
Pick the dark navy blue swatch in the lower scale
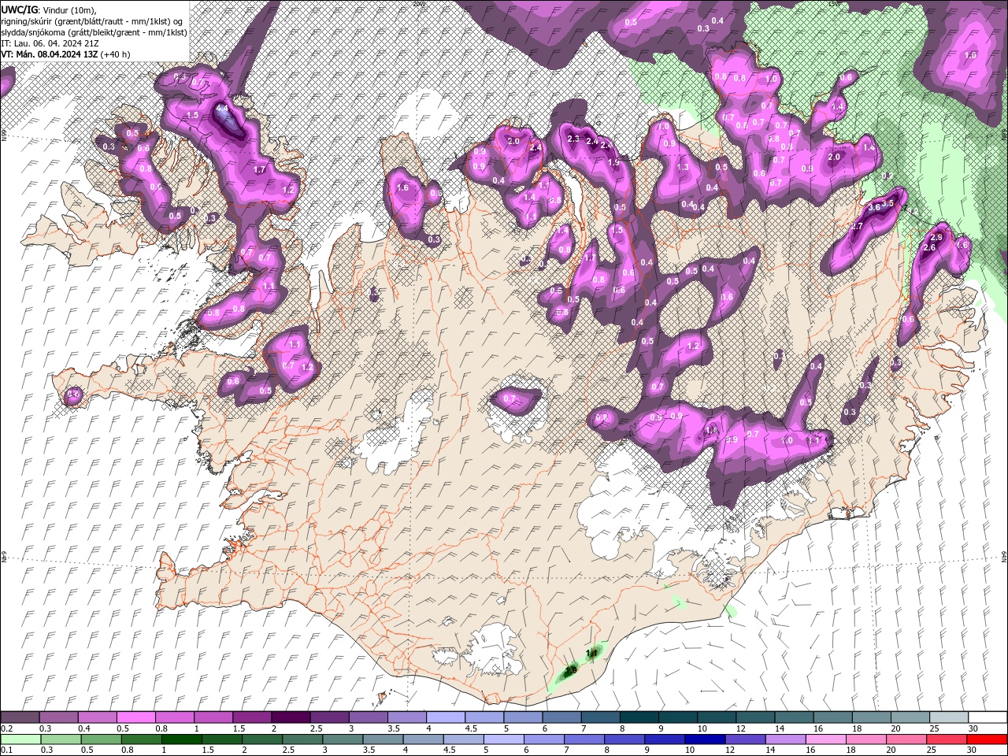[703, 739]
